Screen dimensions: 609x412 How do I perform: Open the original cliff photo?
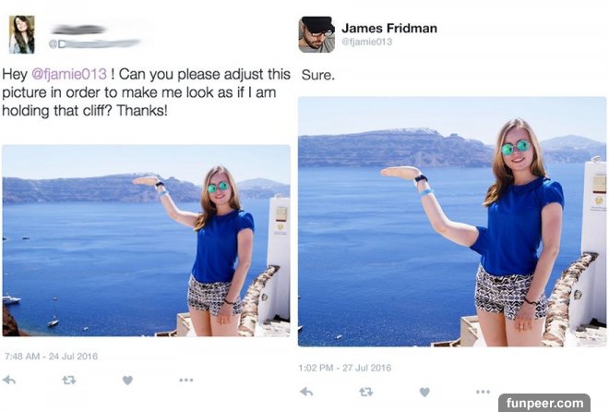146,240
